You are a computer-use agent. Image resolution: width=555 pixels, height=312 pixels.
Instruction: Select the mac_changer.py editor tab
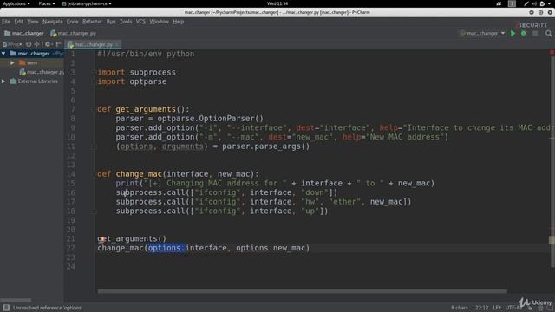[x=93, y=44]
